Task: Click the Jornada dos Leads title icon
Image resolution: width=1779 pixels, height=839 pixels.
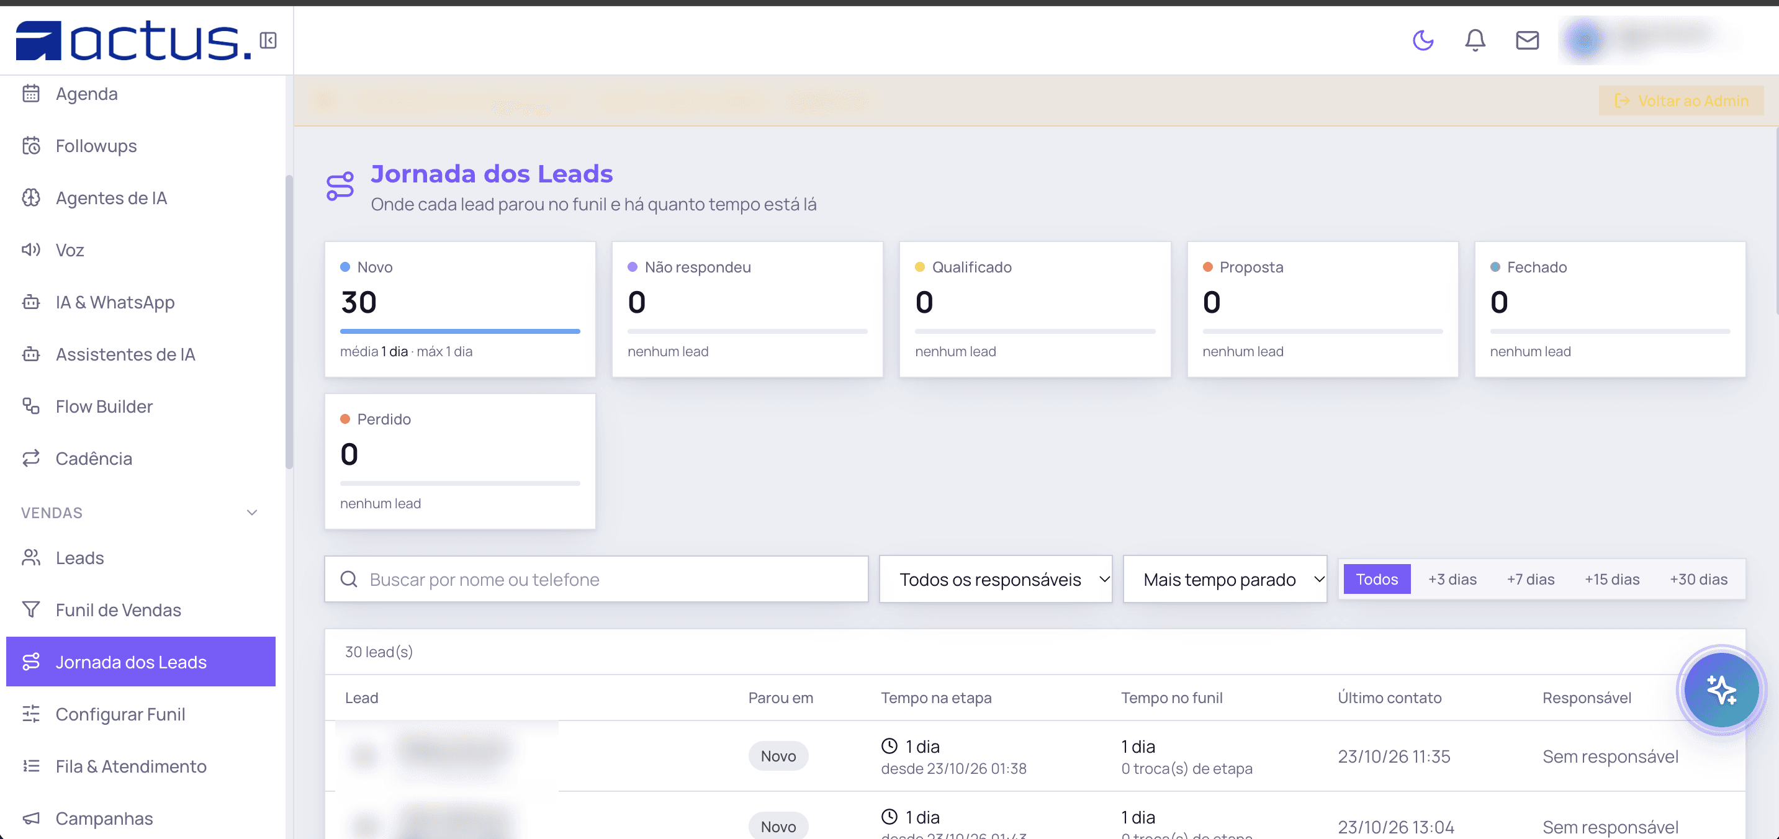Action: 340,186
